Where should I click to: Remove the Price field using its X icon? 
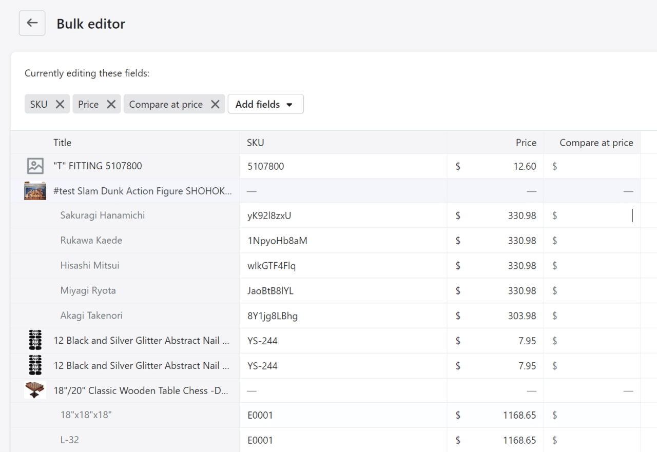pos(111,104)
